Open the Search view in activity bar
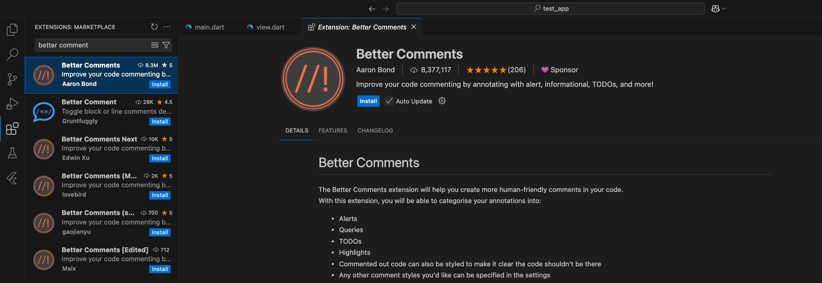This screenshot has height=283, width=822. [12, 54]
